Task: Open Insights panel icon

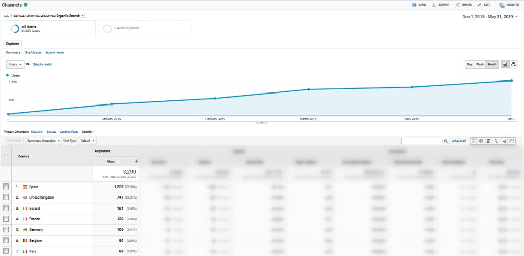Action: point(501,5)
